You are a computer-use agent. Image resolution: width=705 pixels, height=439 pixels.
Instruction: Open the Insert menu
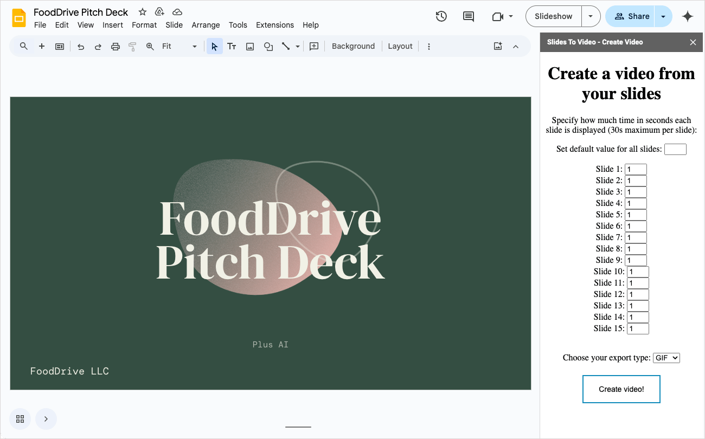tap(113, 25)
